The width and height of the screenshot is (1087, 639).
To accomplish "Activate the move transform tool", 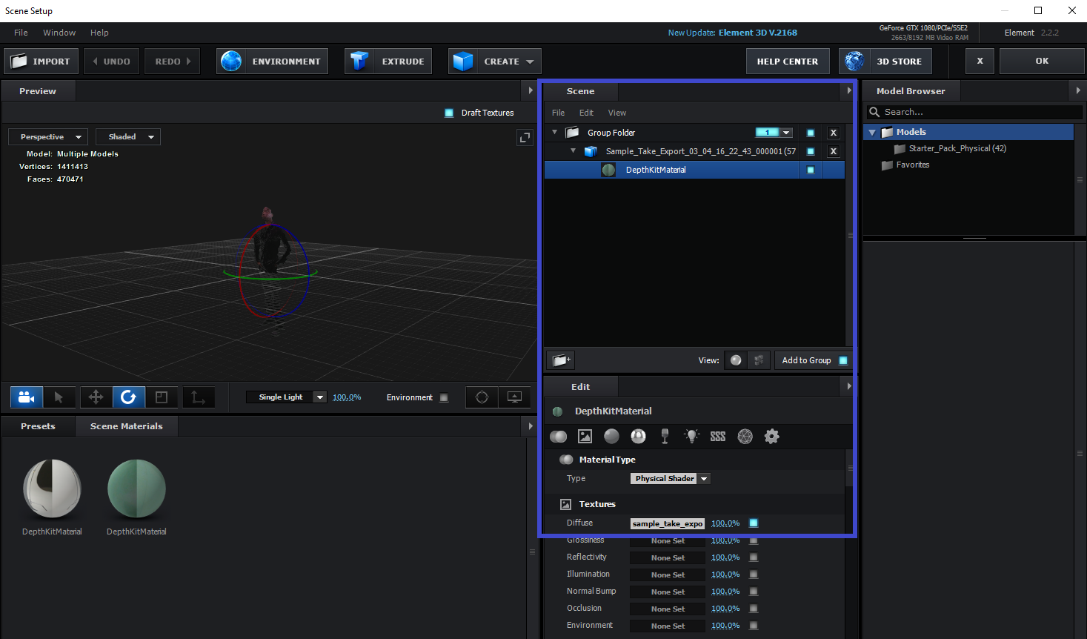I will pyautogui.click(x=96, y=397).
